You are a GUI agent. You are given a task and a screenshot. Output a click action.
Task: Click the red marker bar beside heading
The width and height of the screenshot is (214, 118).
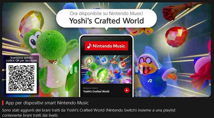click(3, 103)
